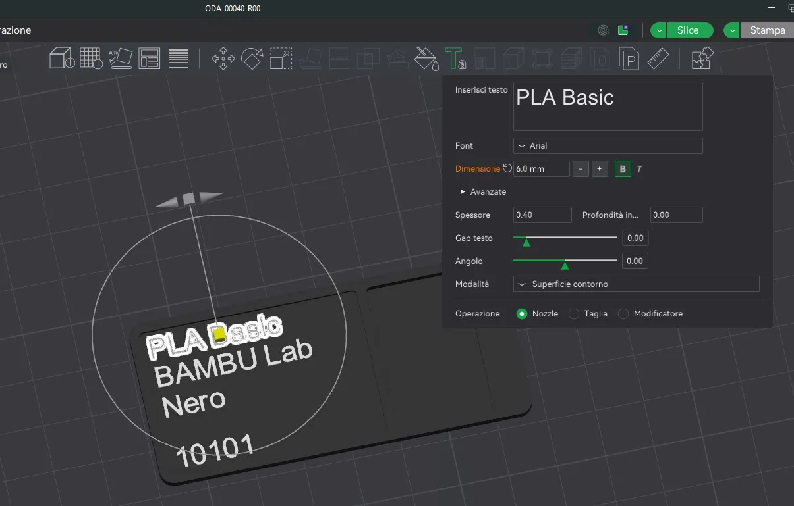Click the page icon marked with P
This screenshot has width=794, height=506.
629,59
